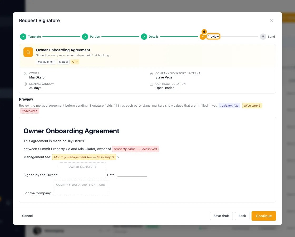Go to the Details step
Viewport: 295px width, 237px height.
click(150, 37)
